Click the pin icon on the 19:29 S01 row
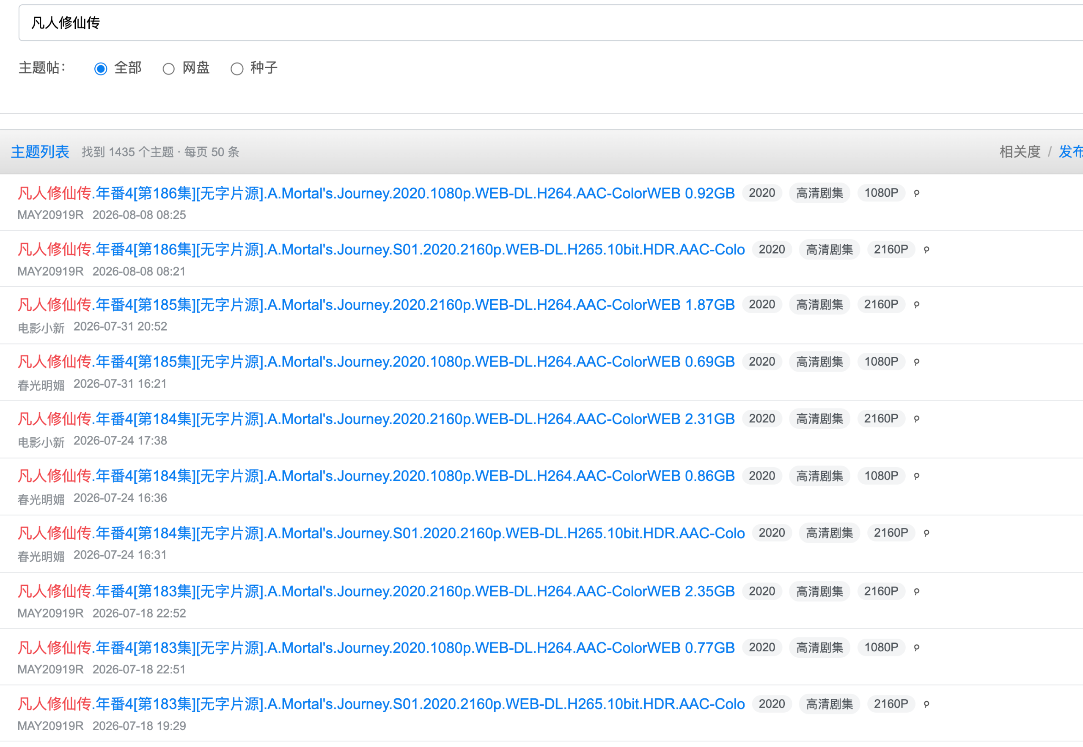 tap(926, 704)
